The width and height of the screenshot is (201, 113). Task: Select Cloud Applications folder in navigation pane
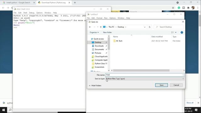click(100, 56)
